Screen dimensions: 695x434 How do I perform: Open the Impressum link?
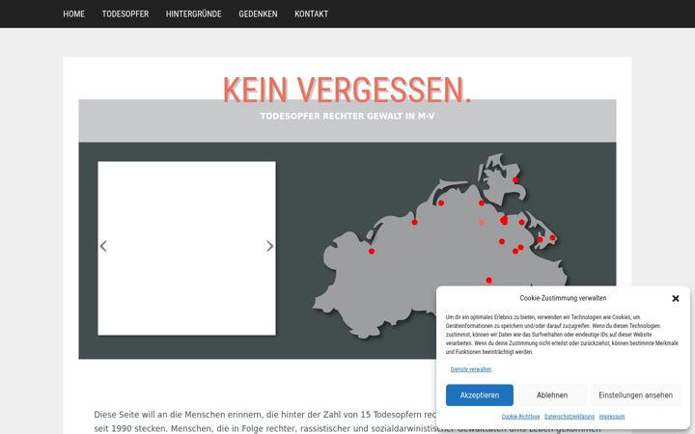coord(612,417)
